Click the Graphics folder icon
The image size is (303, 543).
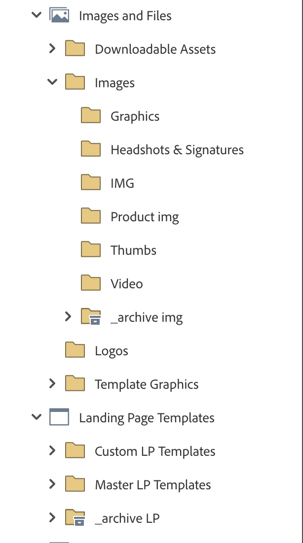point(91,115)
